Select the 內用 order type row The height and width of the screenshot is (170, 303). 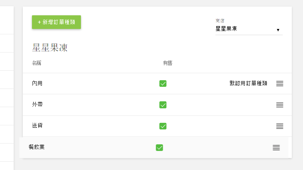37,84
